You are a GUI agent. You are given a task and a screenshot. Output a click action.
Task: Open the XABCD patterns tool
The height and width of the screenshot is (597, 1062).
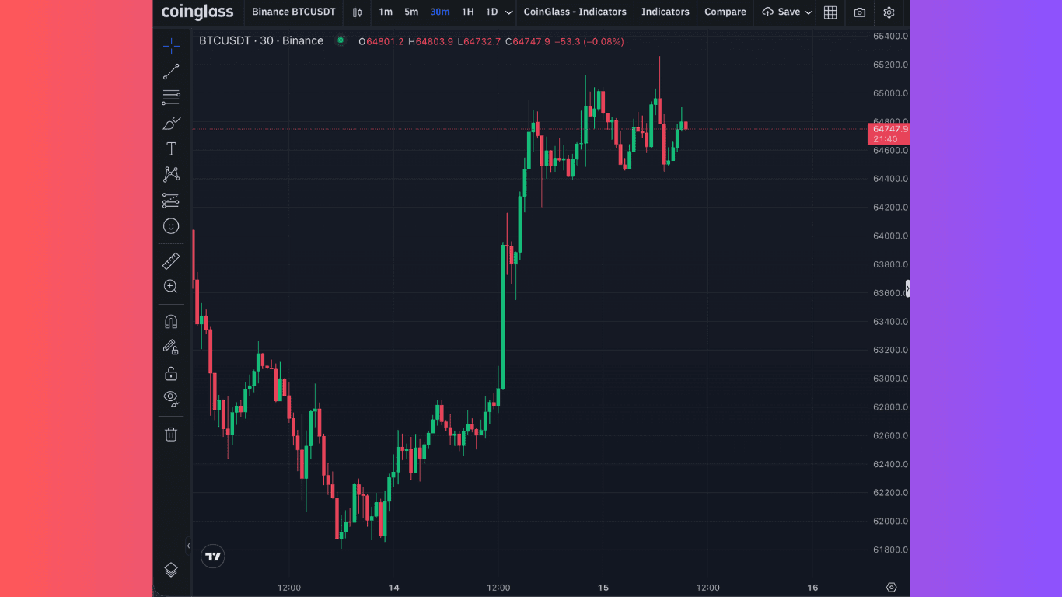[x=171, y=174]
